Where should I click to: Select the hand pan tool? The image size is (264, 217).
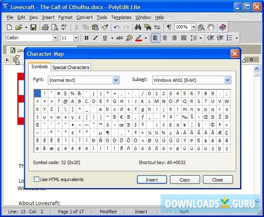[x=211, y=27]
